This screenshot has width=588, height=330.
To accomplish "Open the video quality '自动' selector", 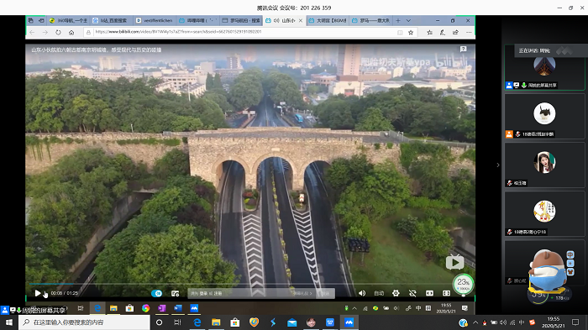I will pos(379,293).
